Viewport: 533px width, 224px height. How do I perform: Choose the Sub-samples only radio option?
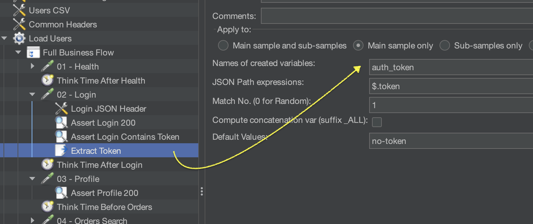[445, 46]
